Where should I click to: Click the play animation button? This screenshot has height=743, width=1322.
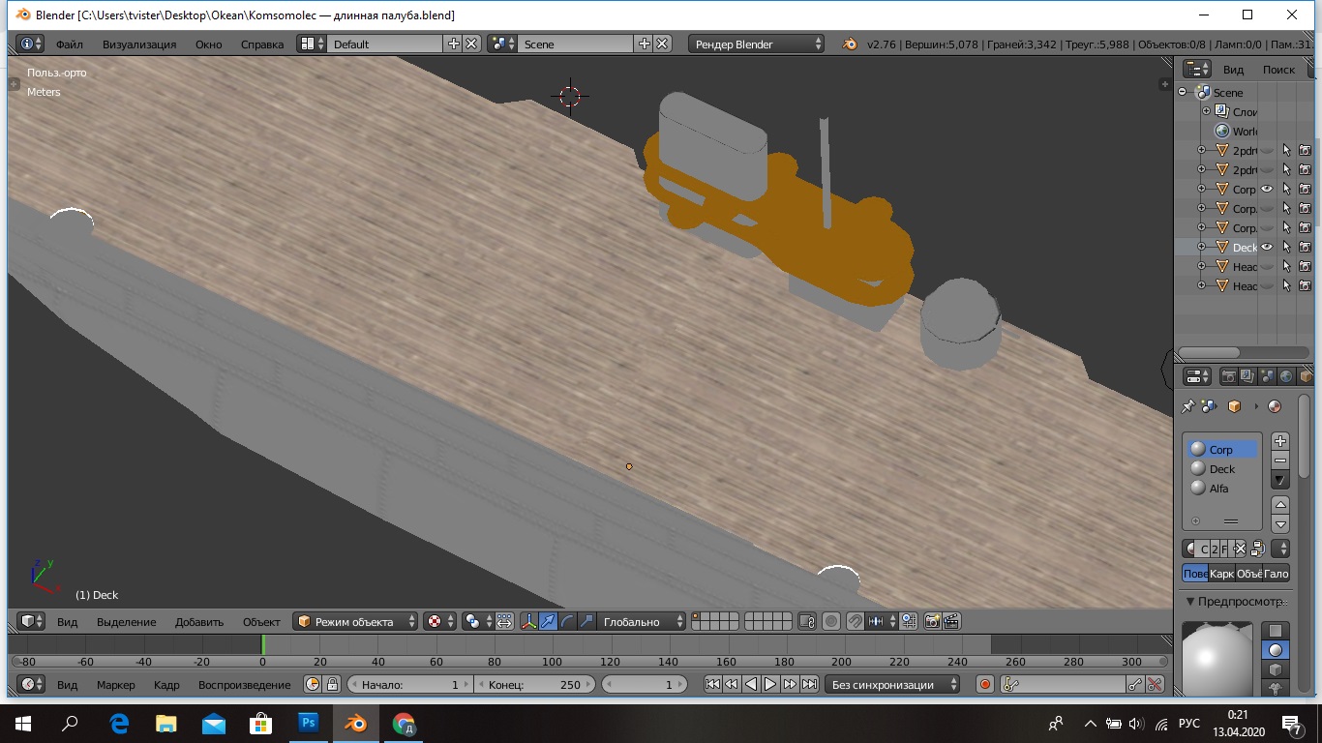770,684
